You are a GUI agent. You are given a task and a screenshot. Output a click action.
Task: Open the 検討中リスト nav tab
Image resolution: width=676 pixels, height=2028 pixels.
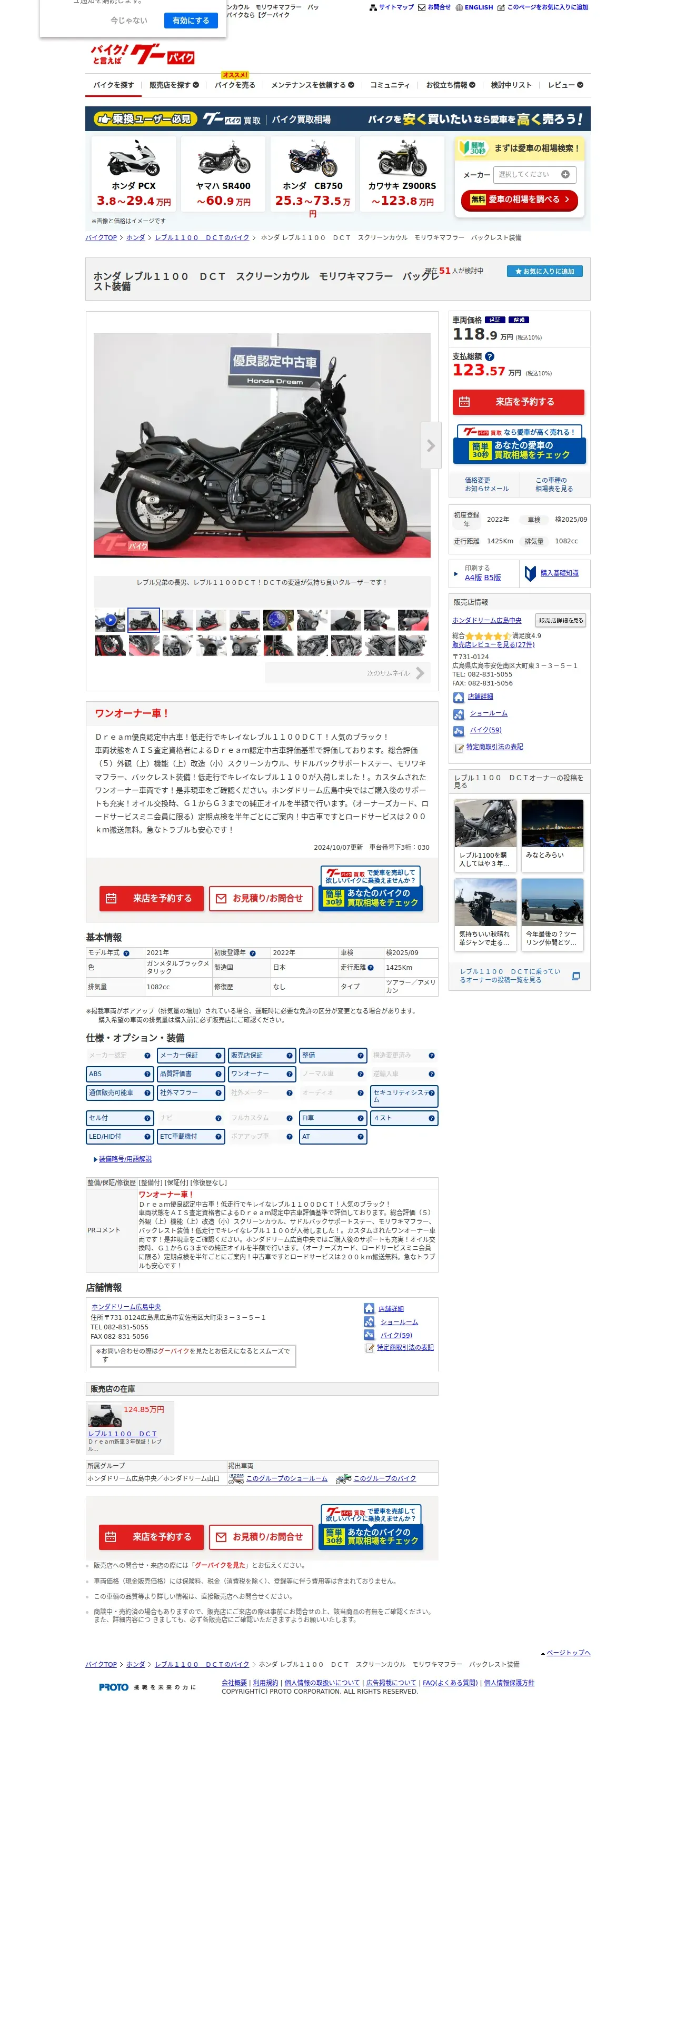[512, 85]
